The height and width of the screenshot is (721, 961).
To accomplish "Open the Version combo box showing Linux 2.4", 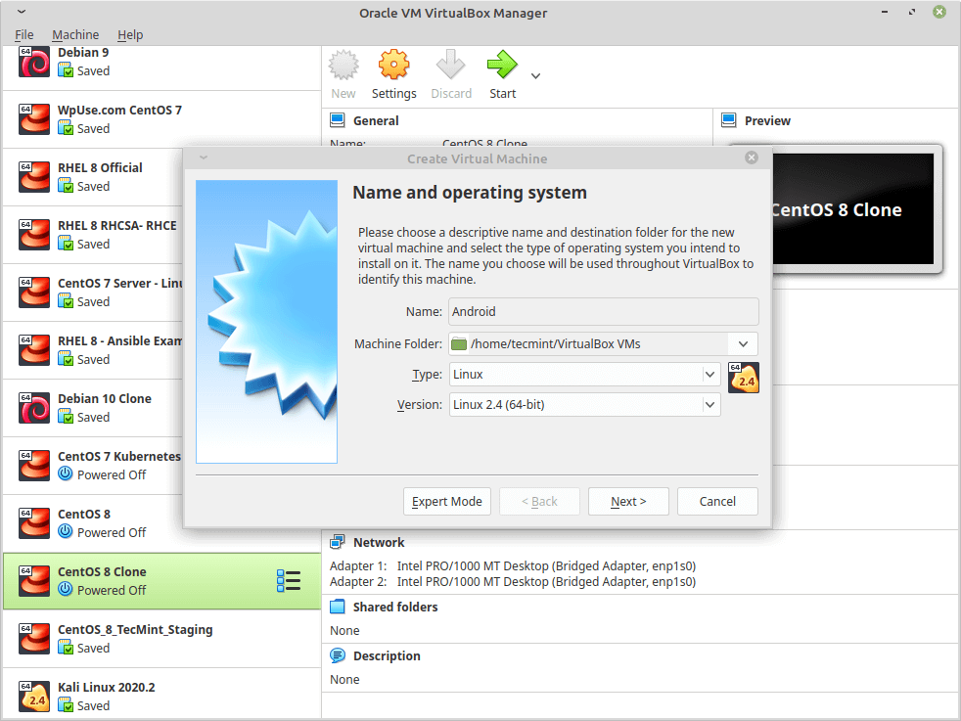I will [x=584, y=404].
